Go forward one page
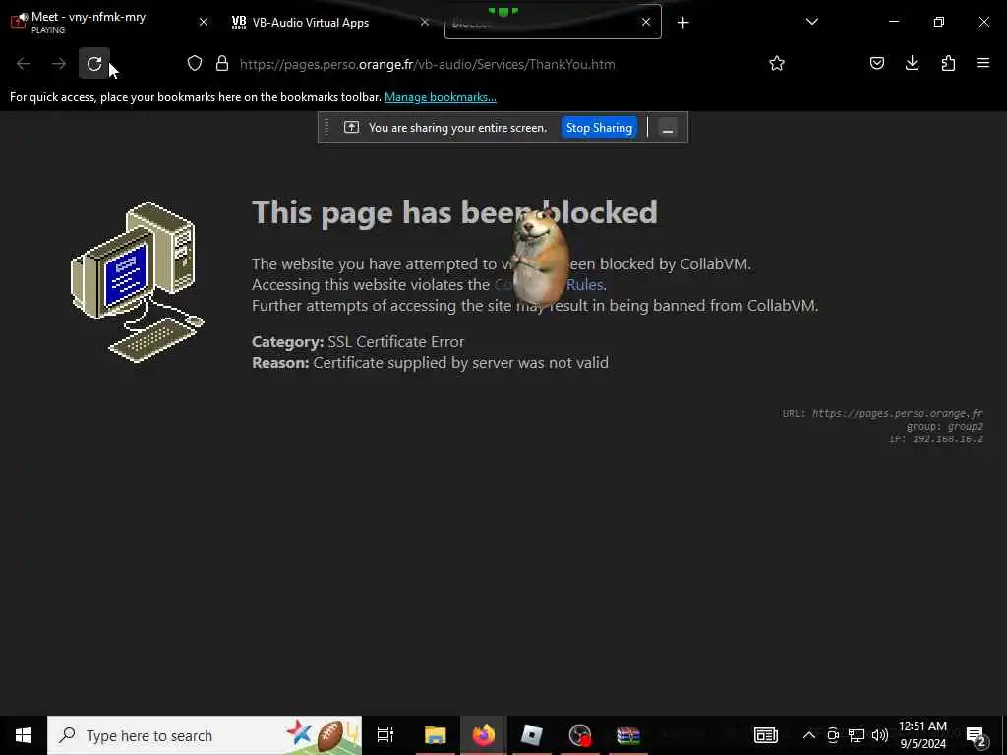 (x=59, y=64)
